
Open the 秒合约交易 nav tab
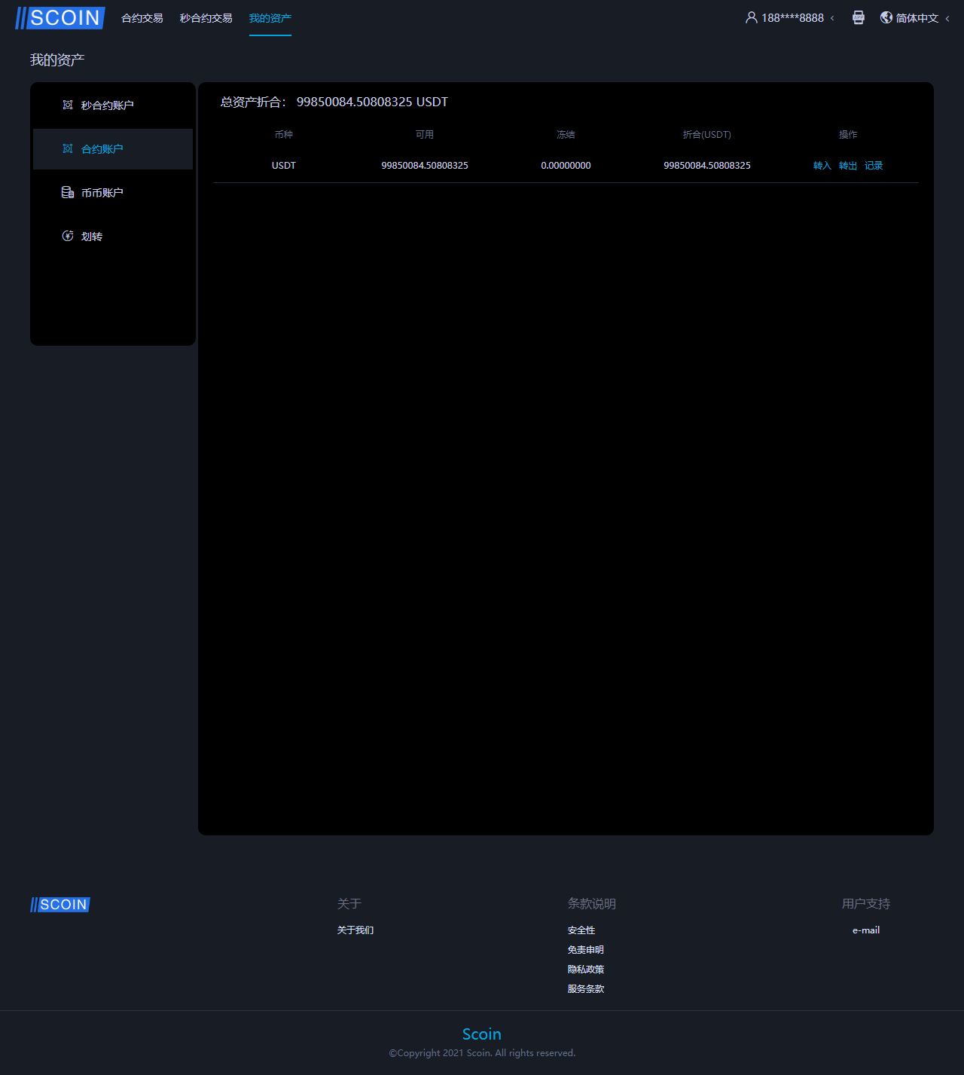[x=206, y=18]
